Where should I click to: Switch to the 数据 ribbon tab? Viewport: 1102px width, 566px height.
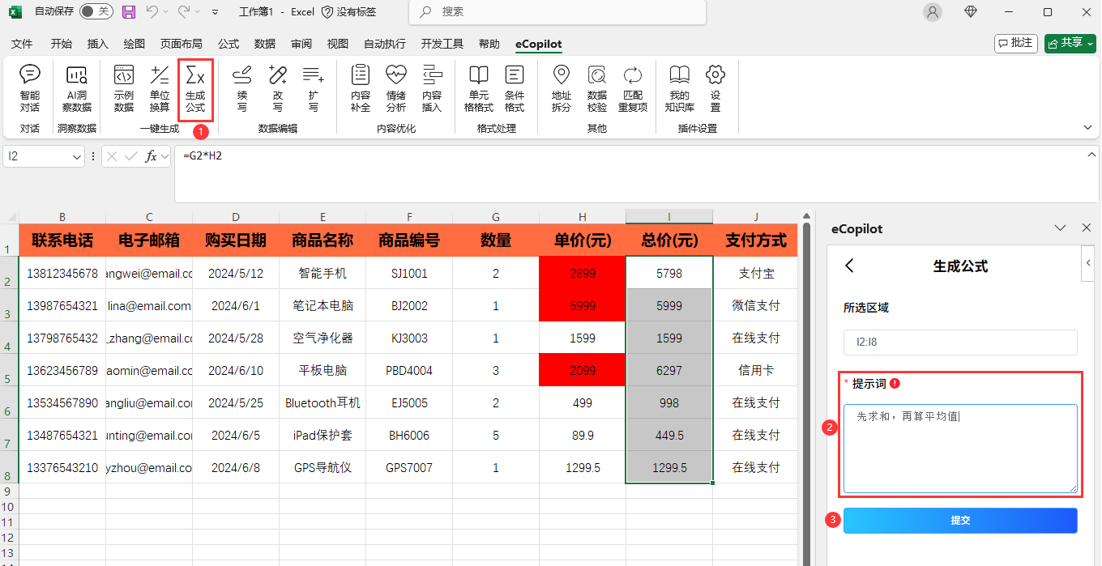(265, 44)
